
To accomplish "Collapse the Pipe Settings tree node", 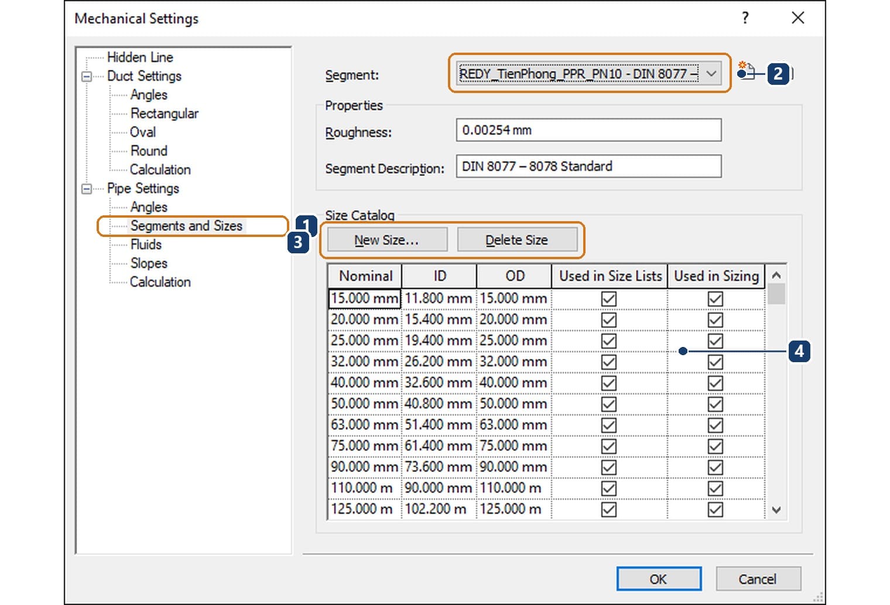I will pos(87,189).
